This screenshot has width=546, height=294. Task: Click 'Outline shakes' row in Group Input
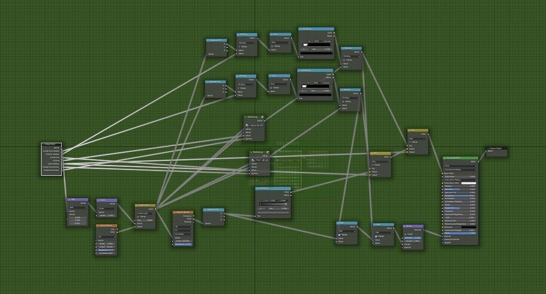tap(52, 154)
